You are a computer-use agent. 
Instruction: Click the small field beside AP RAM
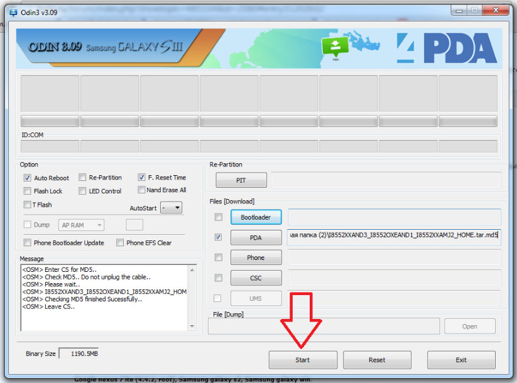click(x=134, y=225)
